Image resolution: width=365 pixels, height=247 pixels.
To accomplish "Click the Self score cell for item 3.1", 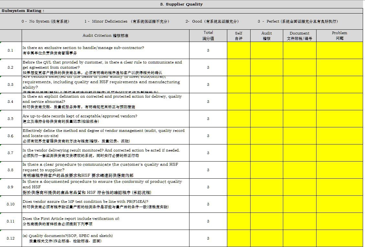I will click(x=239, y=50).
